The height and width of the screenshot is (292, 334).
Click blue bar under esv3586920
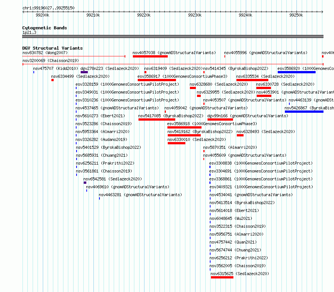click(x=296, y=72)
